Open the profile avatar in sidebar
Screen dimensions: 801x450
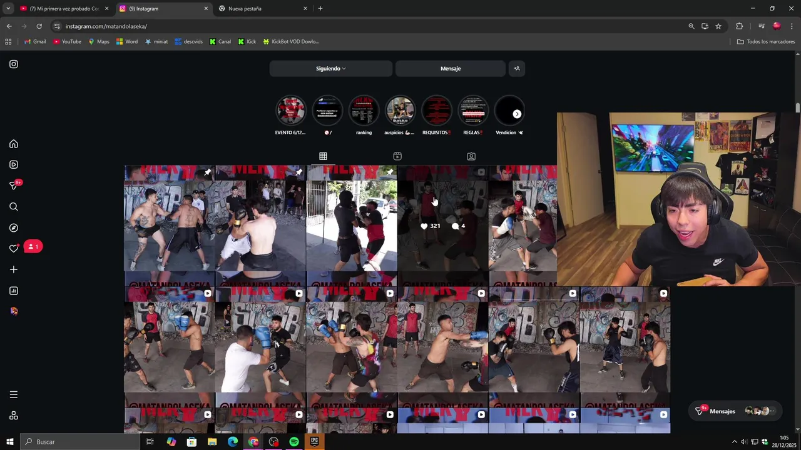click(x=14, y=311)
